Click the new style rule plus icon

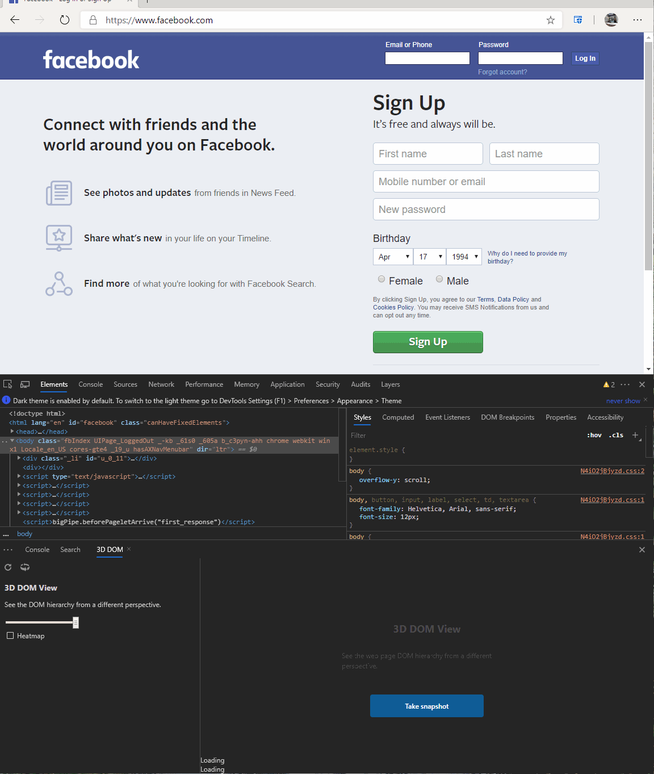point(635,435)
